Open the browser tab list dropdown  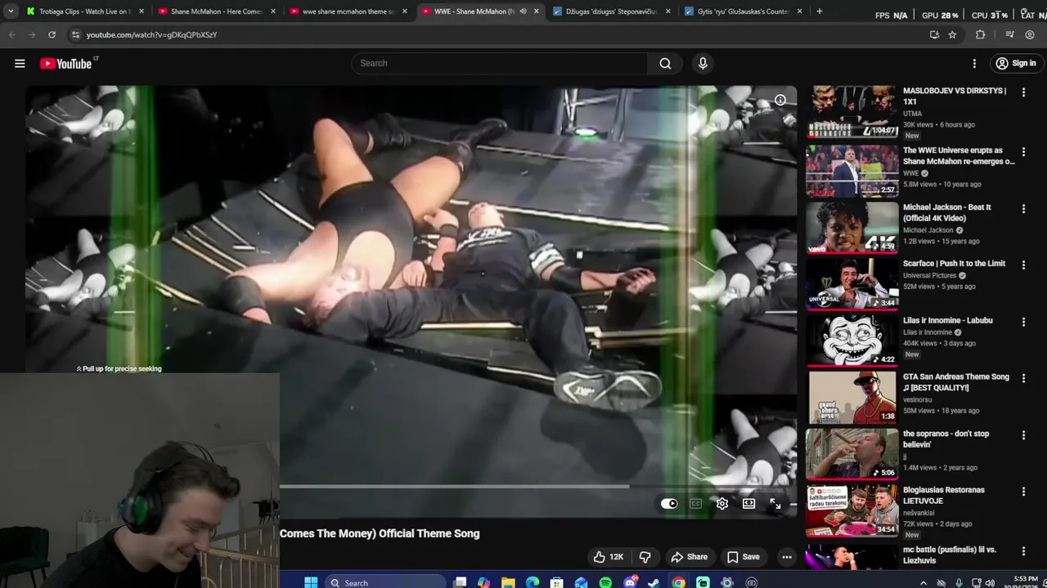click(11, 11)
